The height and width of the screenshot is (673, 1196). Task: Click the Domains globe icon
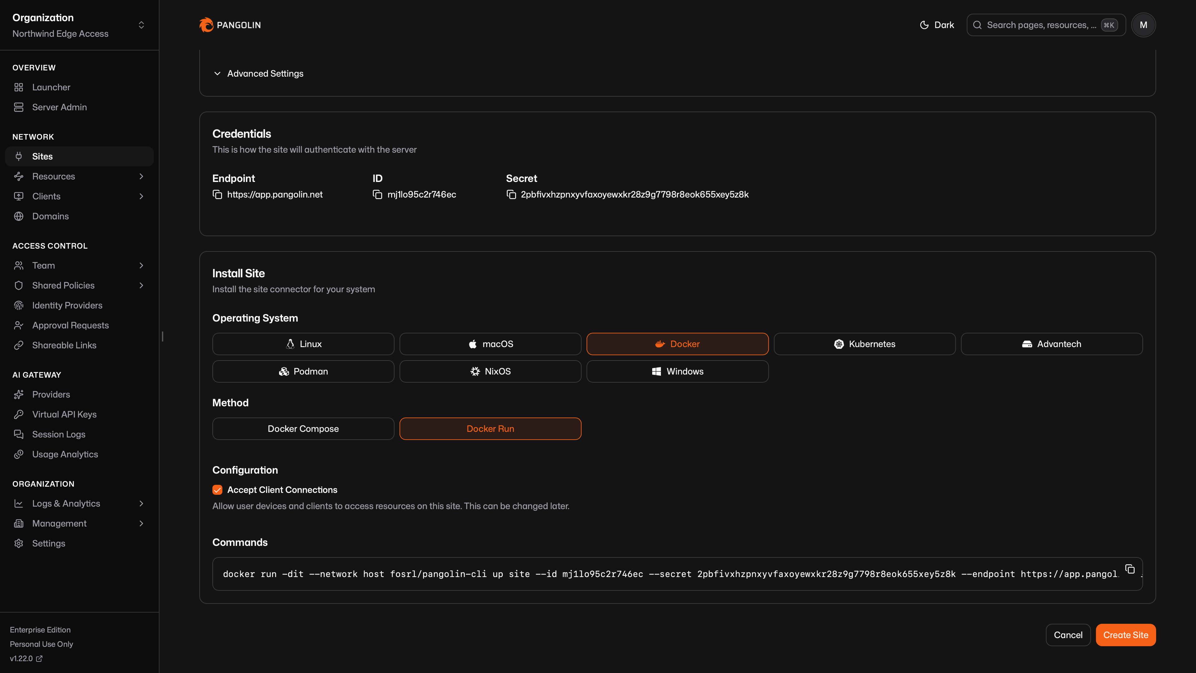click(x=19, y=217)
